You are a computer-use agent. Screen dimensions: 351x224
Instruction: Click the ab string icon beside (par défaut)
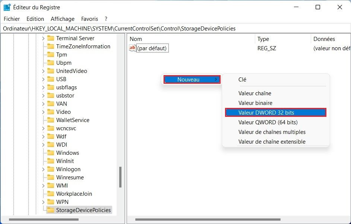pos(132,48)
